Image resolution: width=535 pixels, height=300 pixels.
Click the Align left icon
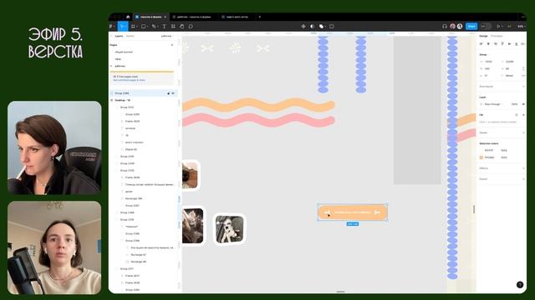click(481, 44)
